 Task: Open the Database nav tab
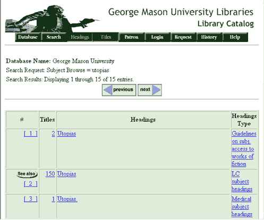pyautogui.click(x=28, y=37)
